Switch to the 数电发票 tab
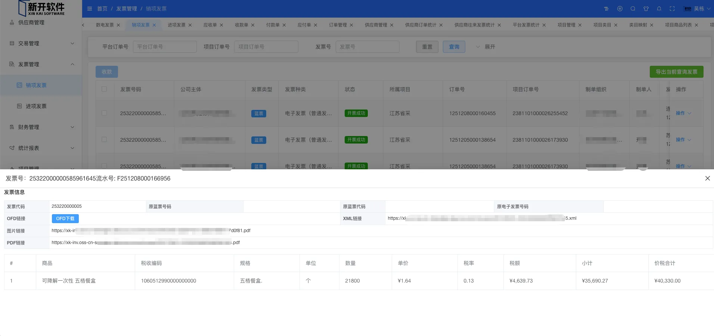This screenshot has height=336, width=714. [105, 25]
